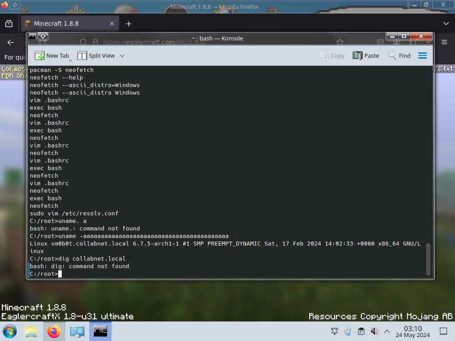Unmute audio via tray volume icon
Image resolution: width=455 pixels, height=341 pixels.
click(374, 331)
